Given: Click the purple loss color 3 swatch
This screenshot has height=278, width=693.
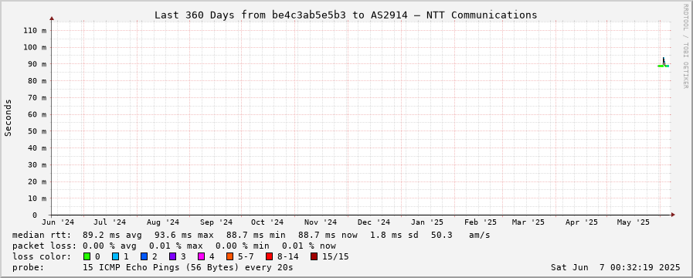Looking at the screenshot, I should point(172,256).
